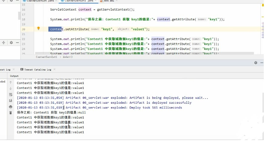Click the down arrow stack-trace icon in the console
Viewport: 265px width, 143px height.
click(x=11, y=88)
